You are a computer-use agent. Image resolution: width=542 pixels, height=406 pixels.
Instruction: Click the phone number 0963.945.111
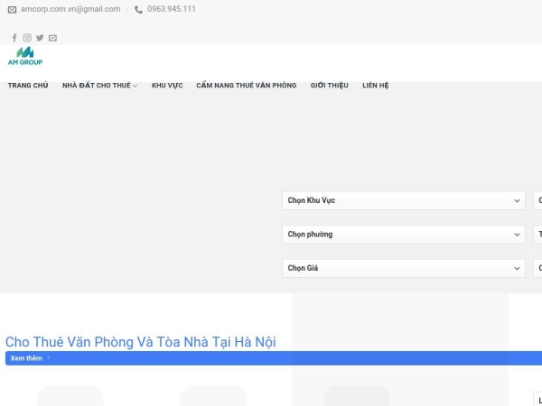point(172,9)
